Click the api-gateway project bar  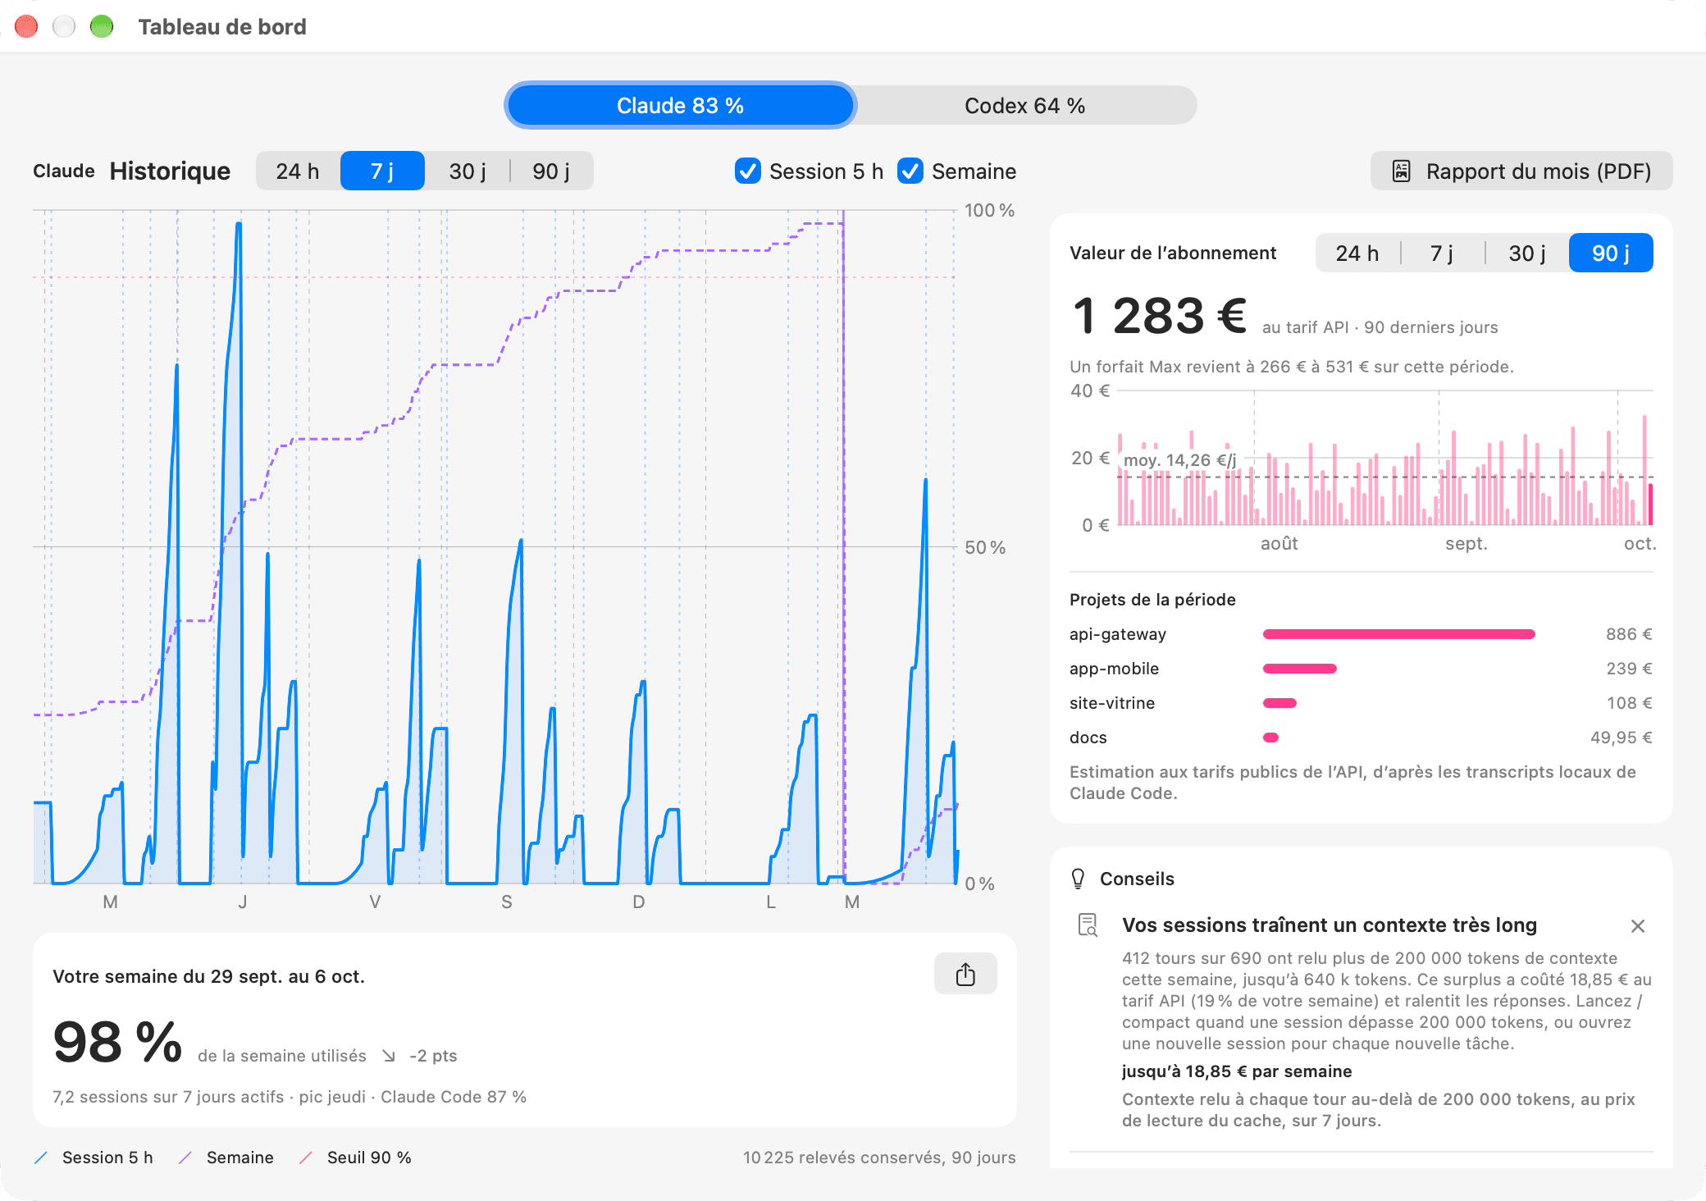click(1399, 634)
